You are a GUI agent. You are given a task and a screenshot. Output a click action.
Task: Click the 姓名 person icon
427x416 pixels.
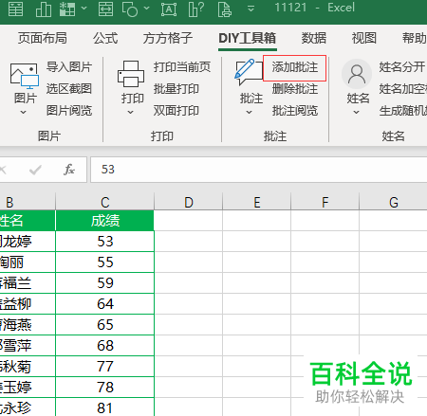click(x=357, y=75)
